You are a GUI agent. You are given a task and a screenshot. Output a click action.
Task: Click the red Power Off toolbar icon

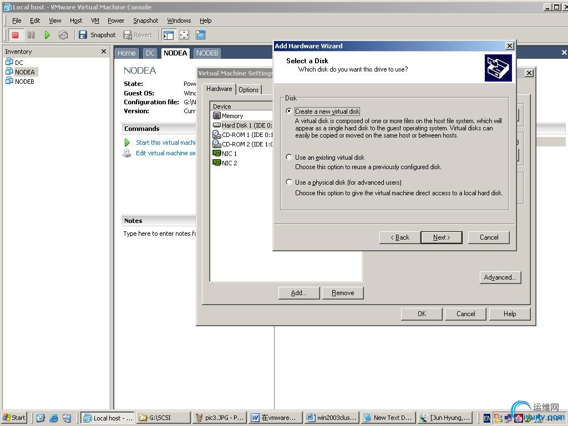click(x=15, y=35)
